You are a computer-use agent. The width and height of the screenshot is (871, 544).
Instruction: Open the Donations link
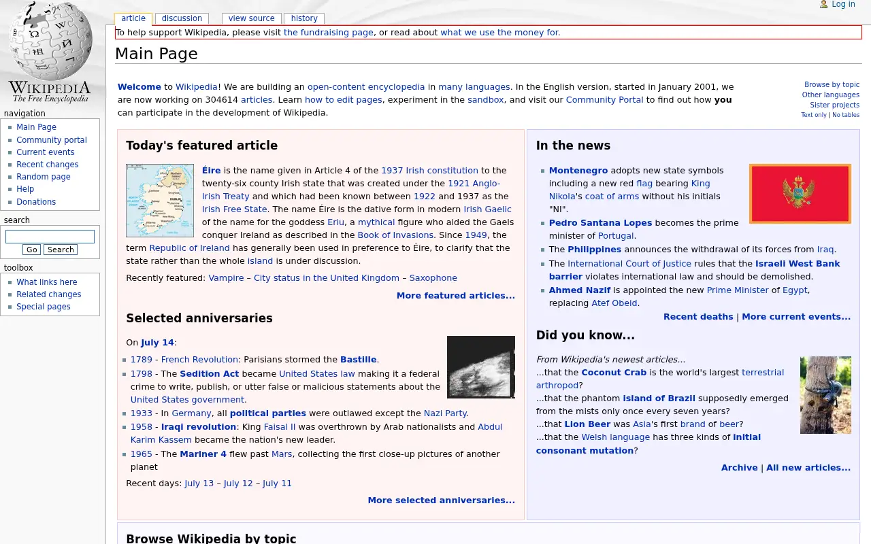tap(36, 201)
